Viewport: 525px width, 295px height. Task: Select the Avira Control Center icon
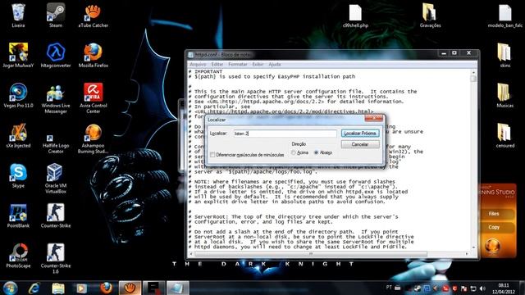pyautogui.click(x=93, y=98)
